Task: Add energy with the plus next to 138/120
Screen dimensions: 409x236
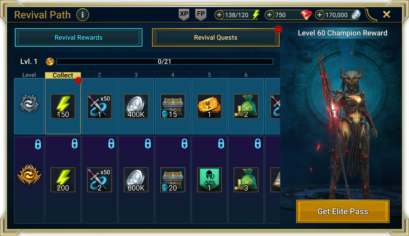Action: [x=219, y=15]
